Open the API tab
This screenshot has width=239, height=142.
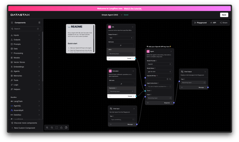[x=213, y=22]
